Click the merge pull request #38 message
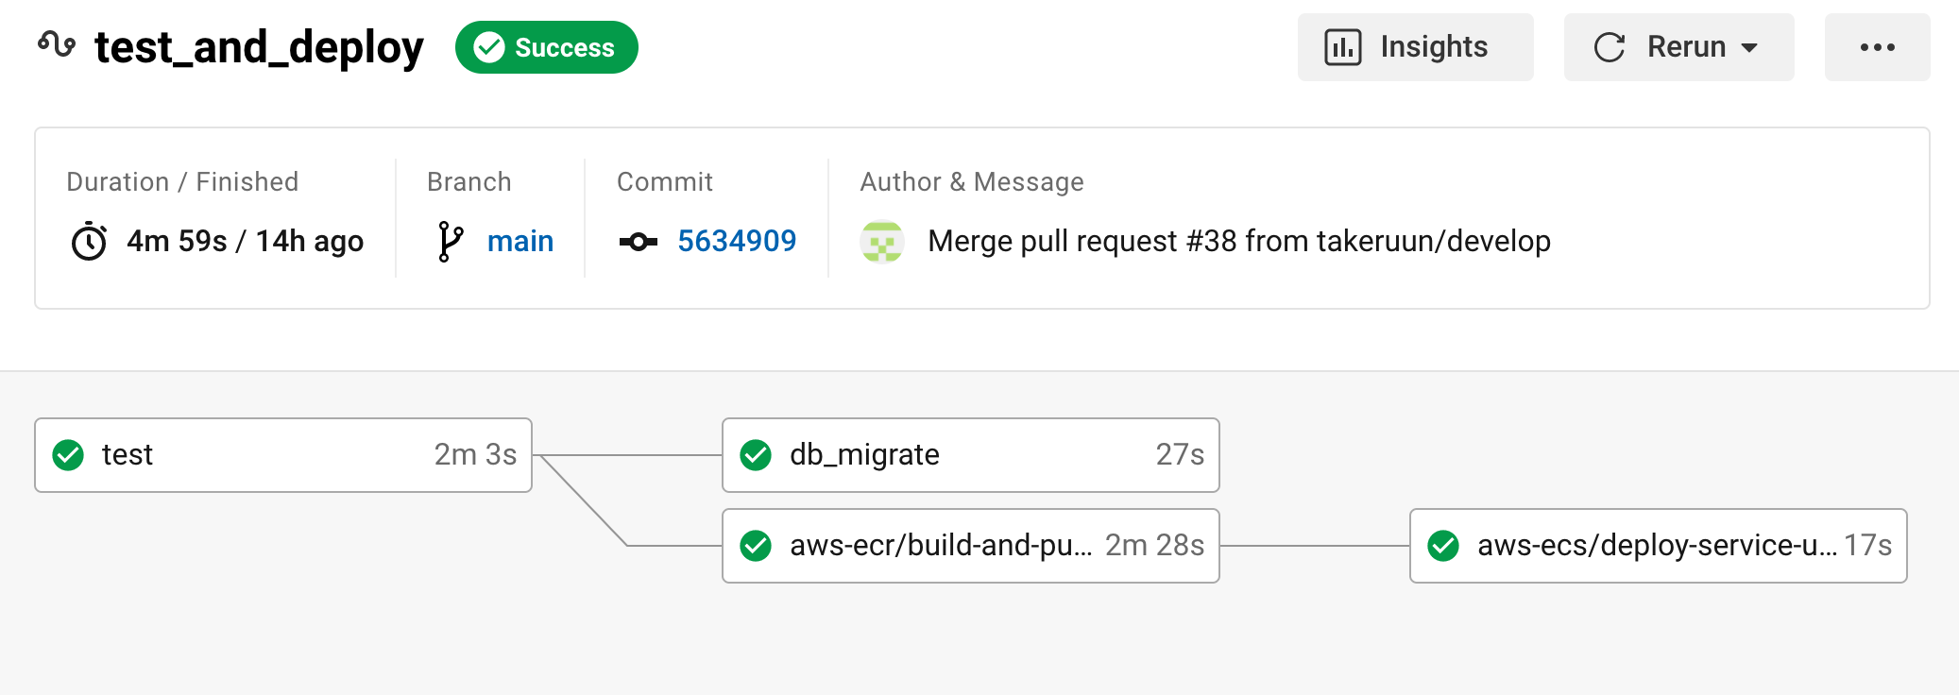Viewport: 1959px width, 695px height. [1238, 242]
